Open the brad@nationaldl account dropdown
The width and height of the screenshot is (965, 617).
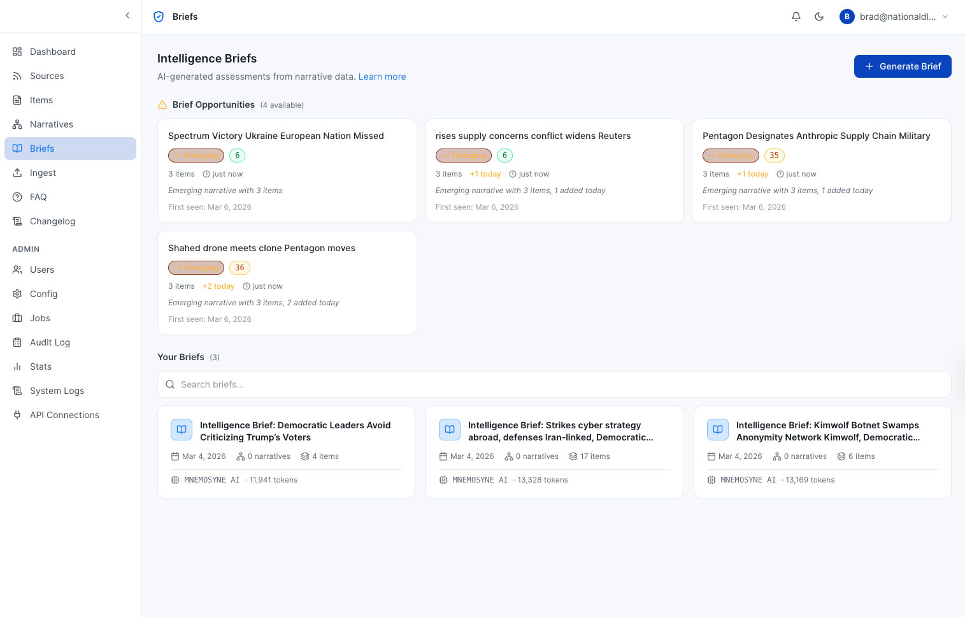[894, 17]
